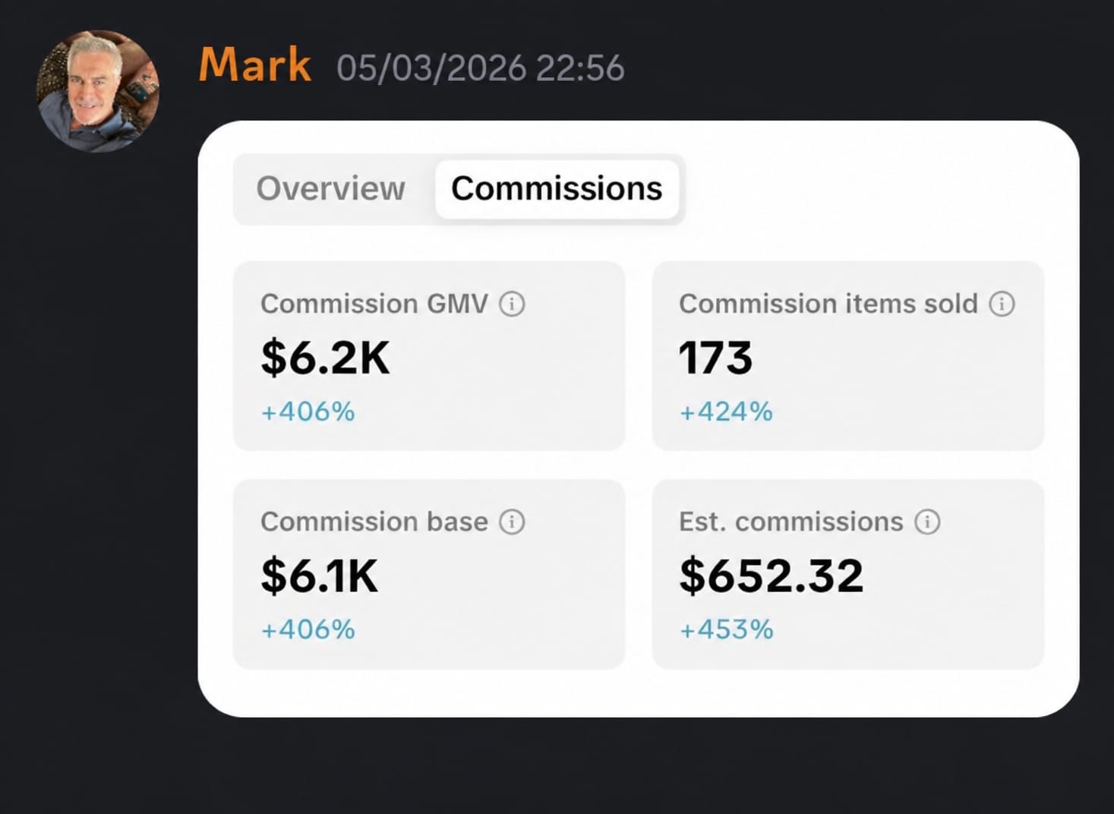Select the $6.2K GMV value

[325, 358]
